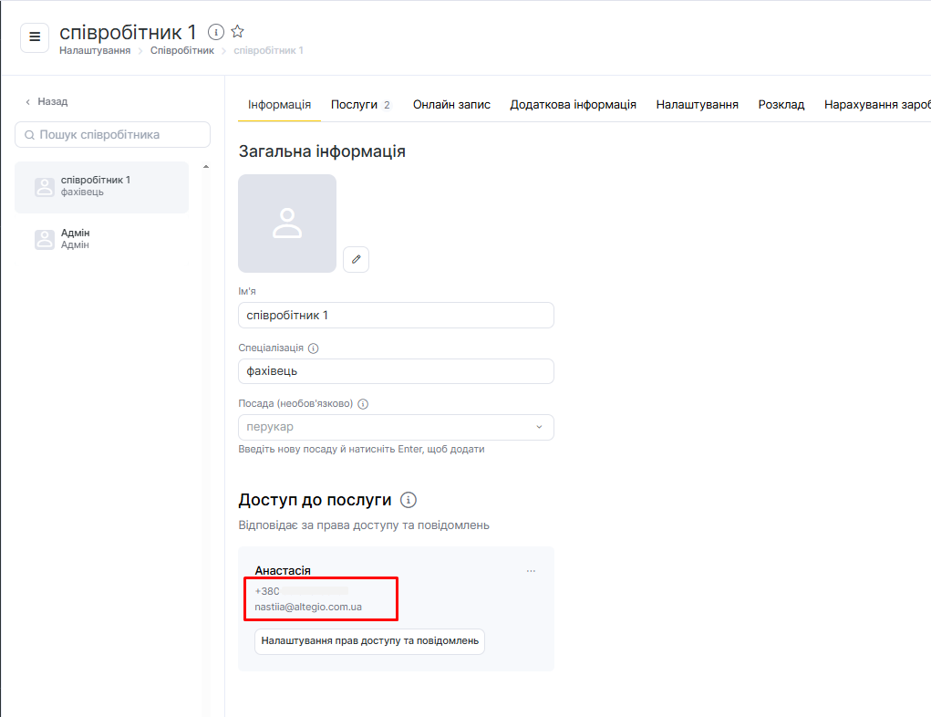
Task: Click info icon next to Посада label
Action: 363,404
